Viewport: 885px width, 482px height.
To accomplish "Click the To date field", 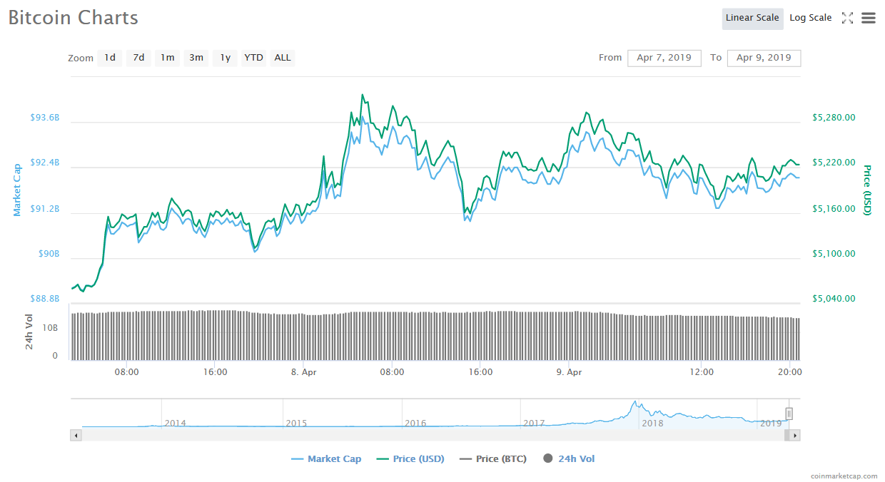I will tap(764, 58).
